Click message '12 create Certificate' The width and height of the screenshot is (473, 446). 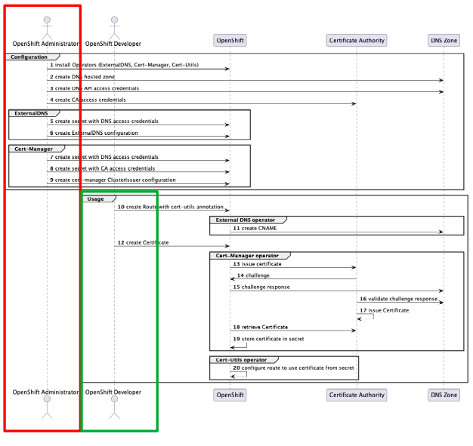tap(143, 242)
